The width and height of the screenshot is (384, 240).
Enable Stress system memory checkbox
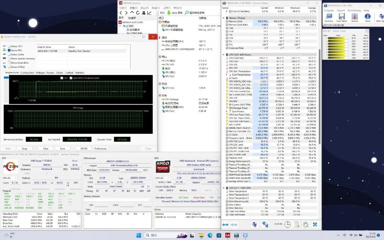9,59
